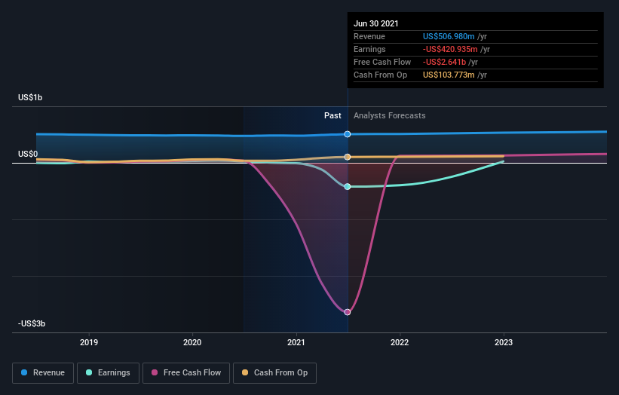Click the 2019 x-axis label
Screen dimensions: 619x395
click(x=89, y=342)
